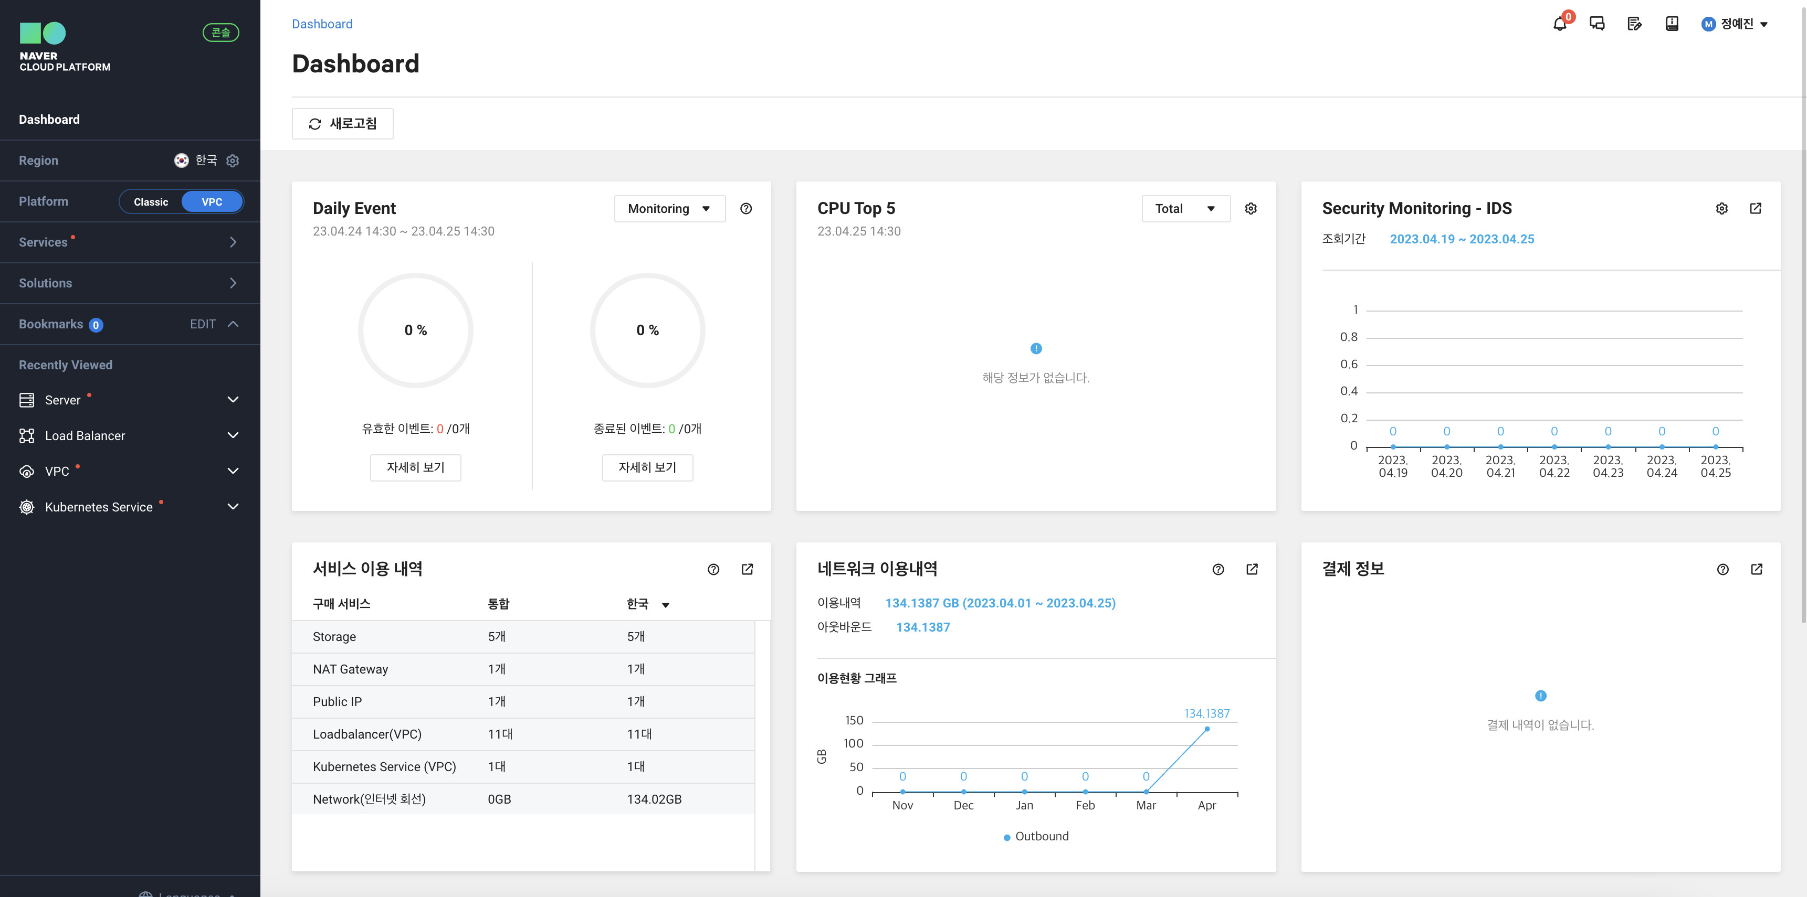Click 결제 정보 help question icon
The image size is (1807, 897).
(1723, 570)
